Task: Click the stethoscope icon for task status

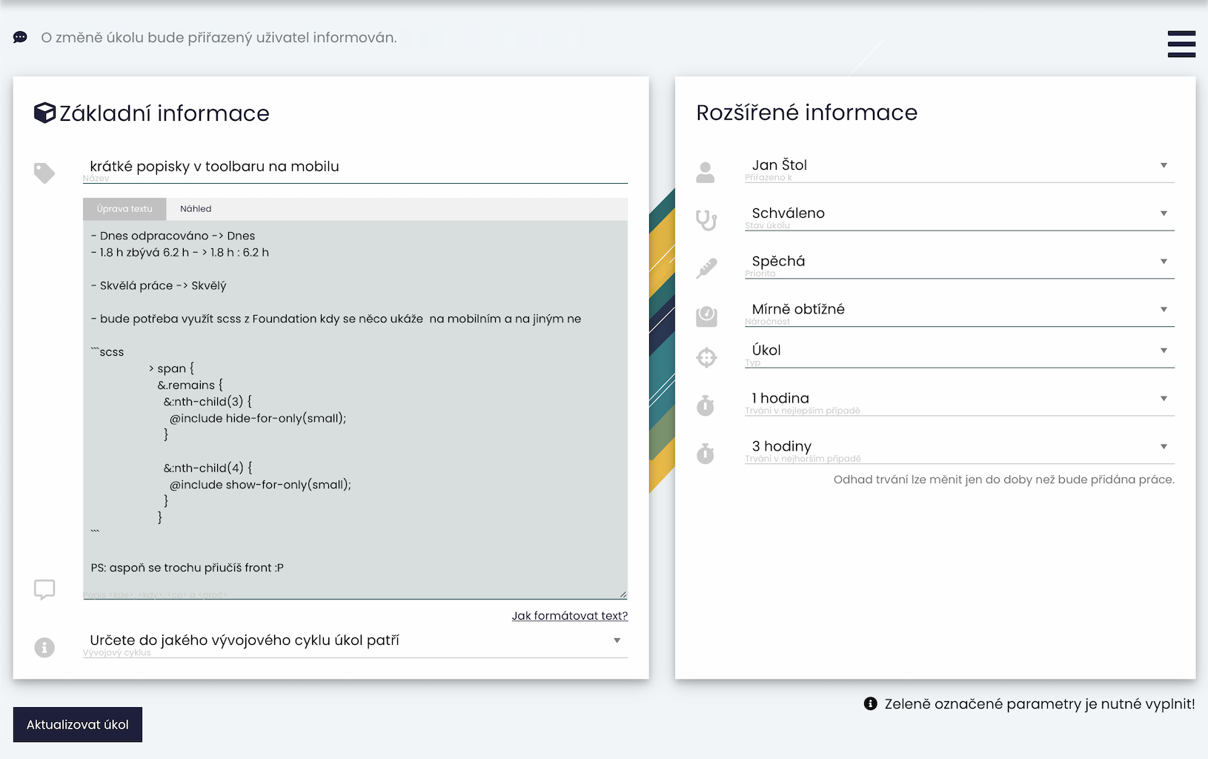Action: point(706,220)
